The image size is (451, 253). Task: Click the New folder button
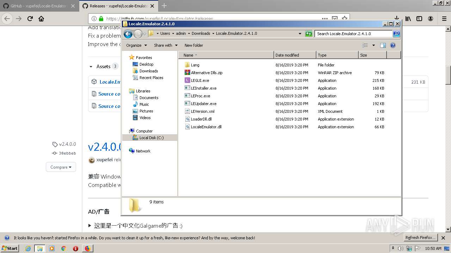pyautogui.click(x=194, y=45)
